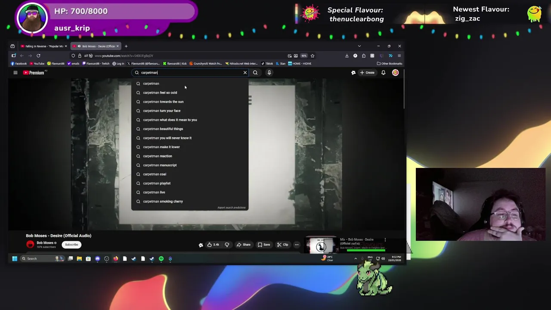551x310 pixels.
Task: Expand the Other Bookmarks folder
Action: (390, 64)
